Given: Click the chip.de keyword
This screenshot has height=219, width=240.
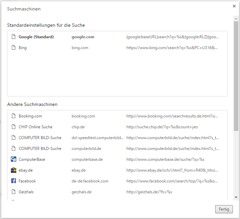Looking at the screenshot, I should (x=78, y=127).
